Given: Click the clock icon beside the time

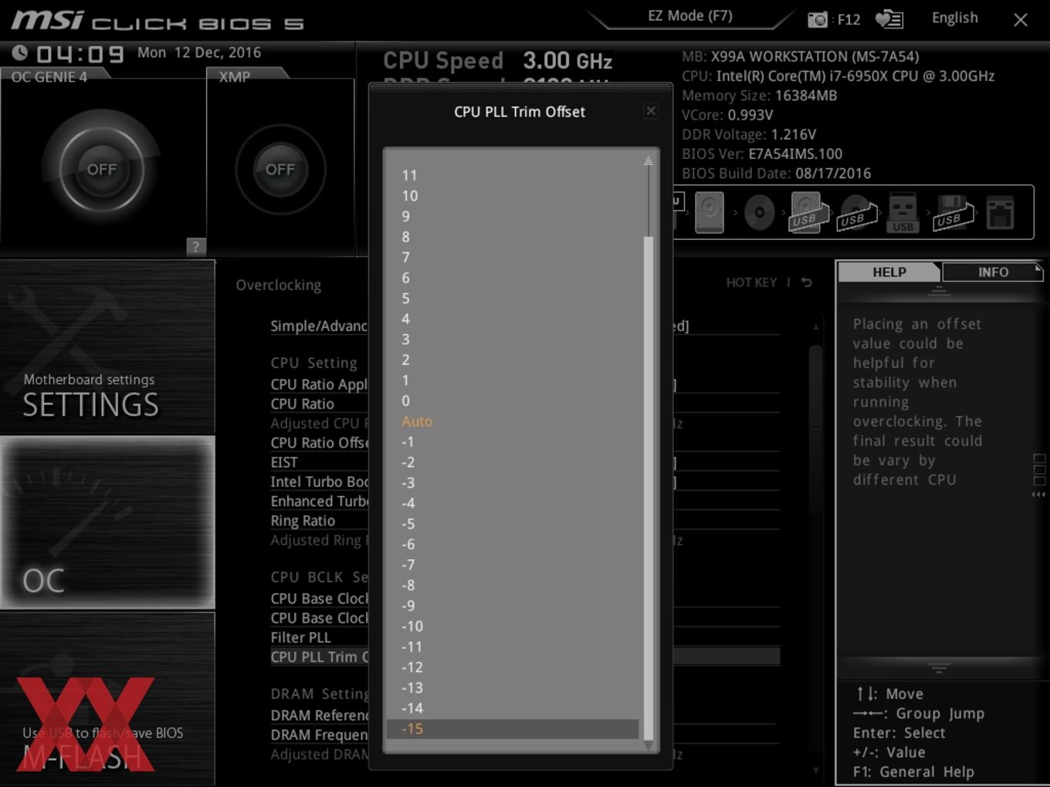Looking at the screenshot, I should point(20,52).
